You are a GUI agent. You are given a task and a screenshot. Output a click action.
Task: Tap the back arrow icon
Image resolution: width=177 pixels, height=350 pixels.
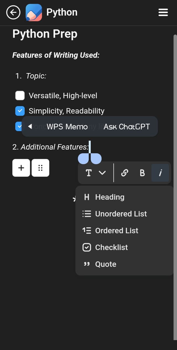[x=13, y=12]
